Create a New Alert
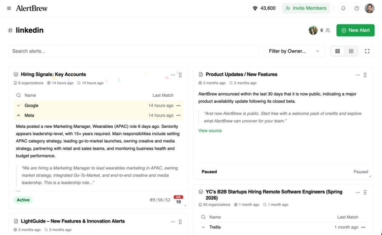Screen dimensions: 382x235 point(355,30)
